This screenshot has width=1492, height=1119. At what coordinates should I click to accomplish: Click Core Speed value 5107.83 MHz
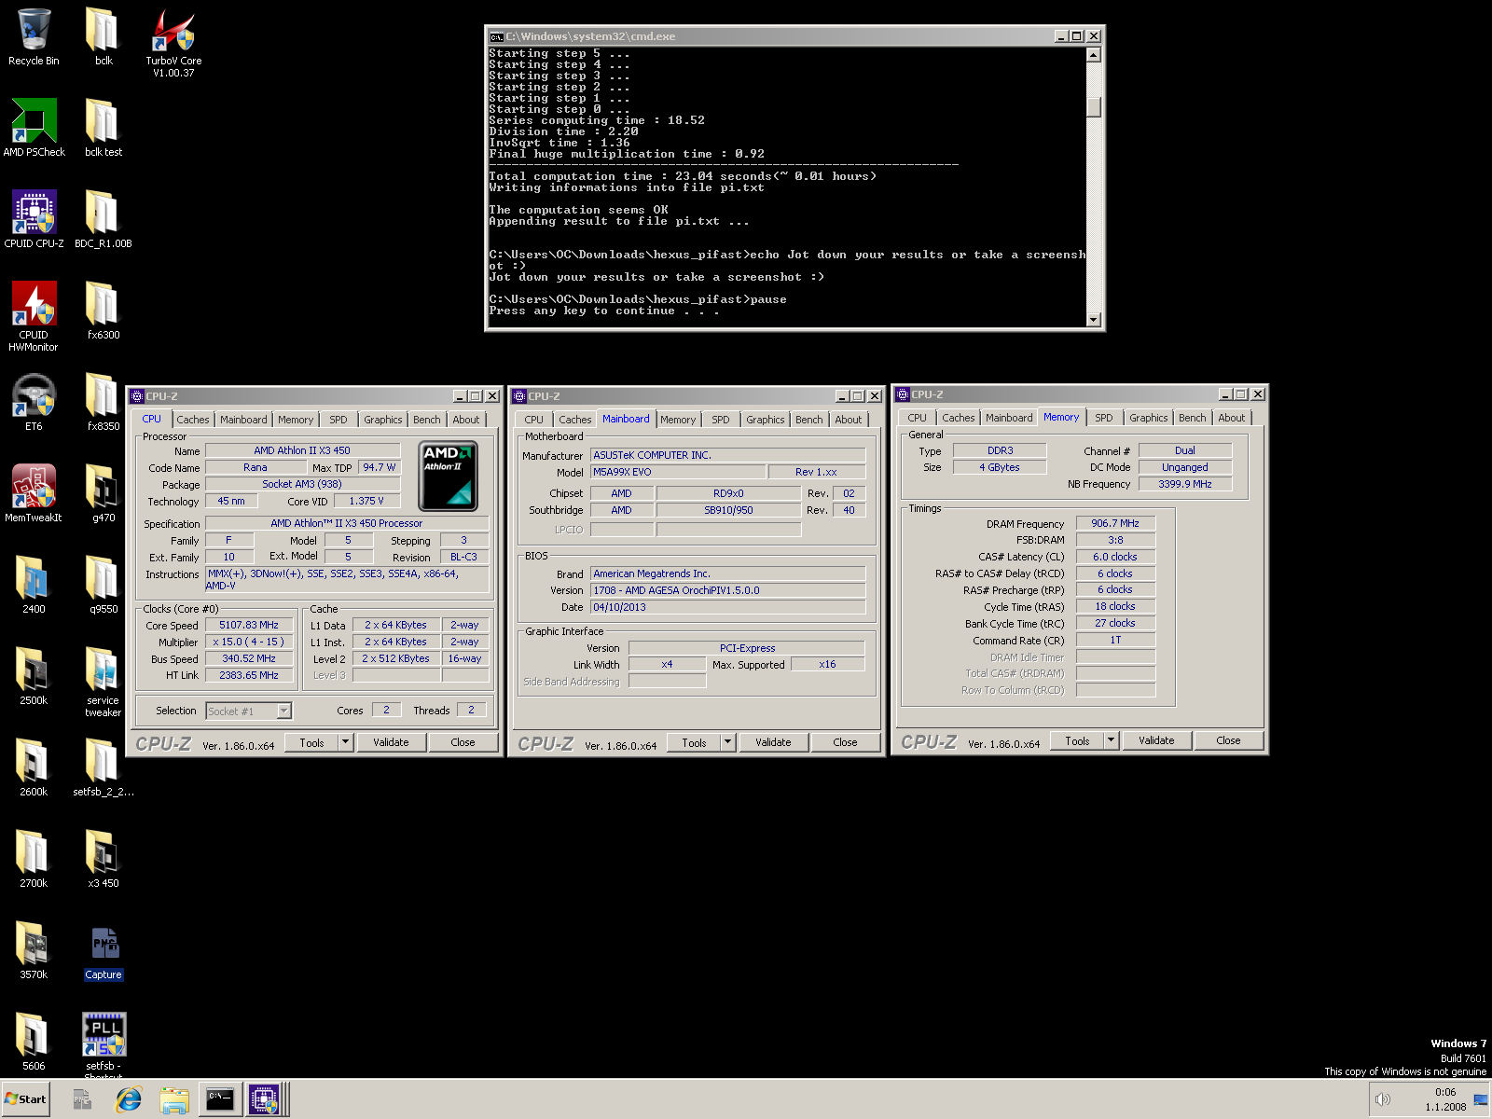(x=249, y=625)
